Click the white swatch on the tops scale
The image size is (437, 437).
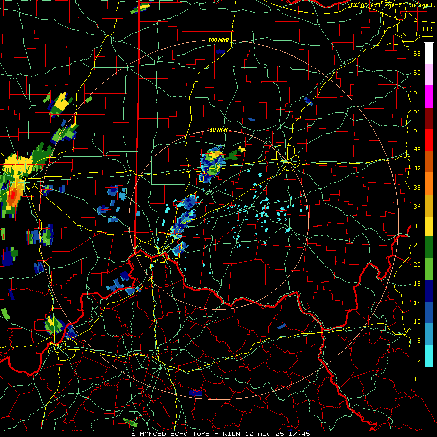[x=429, y=53]
